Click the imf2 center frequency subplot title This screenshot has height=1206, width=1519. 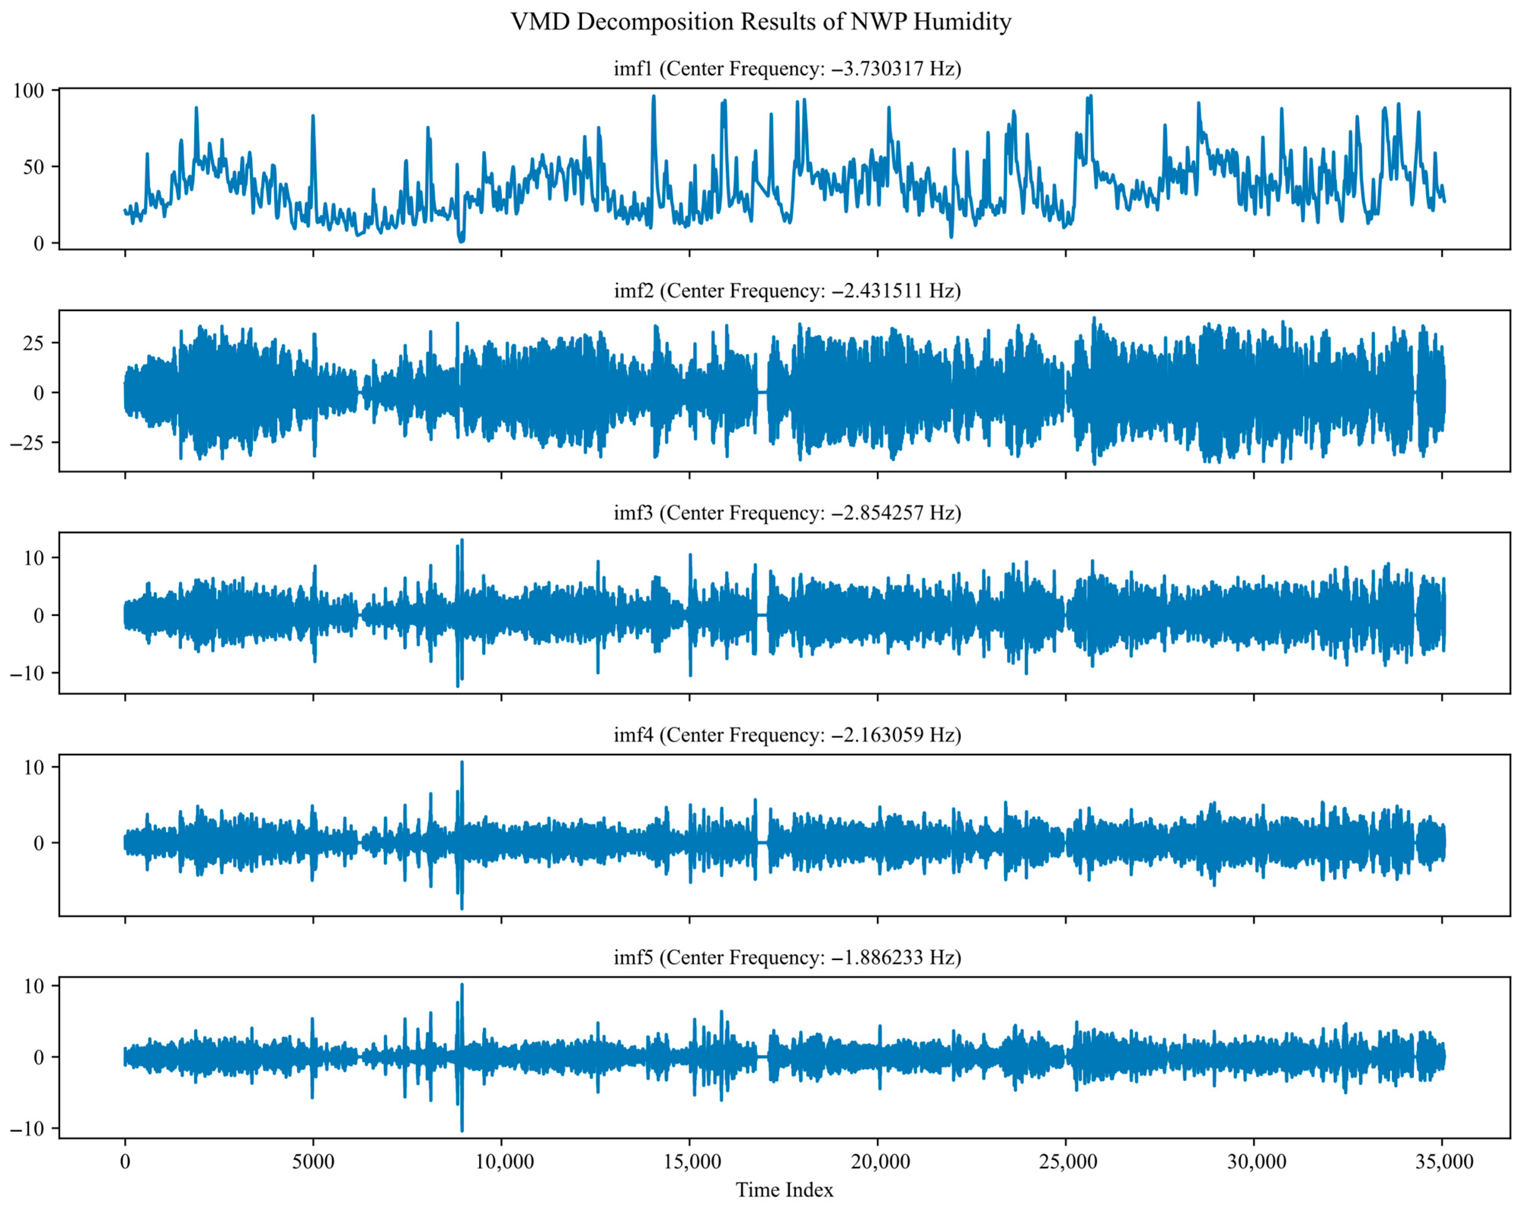pyautogui.click(x=787, y=290)
